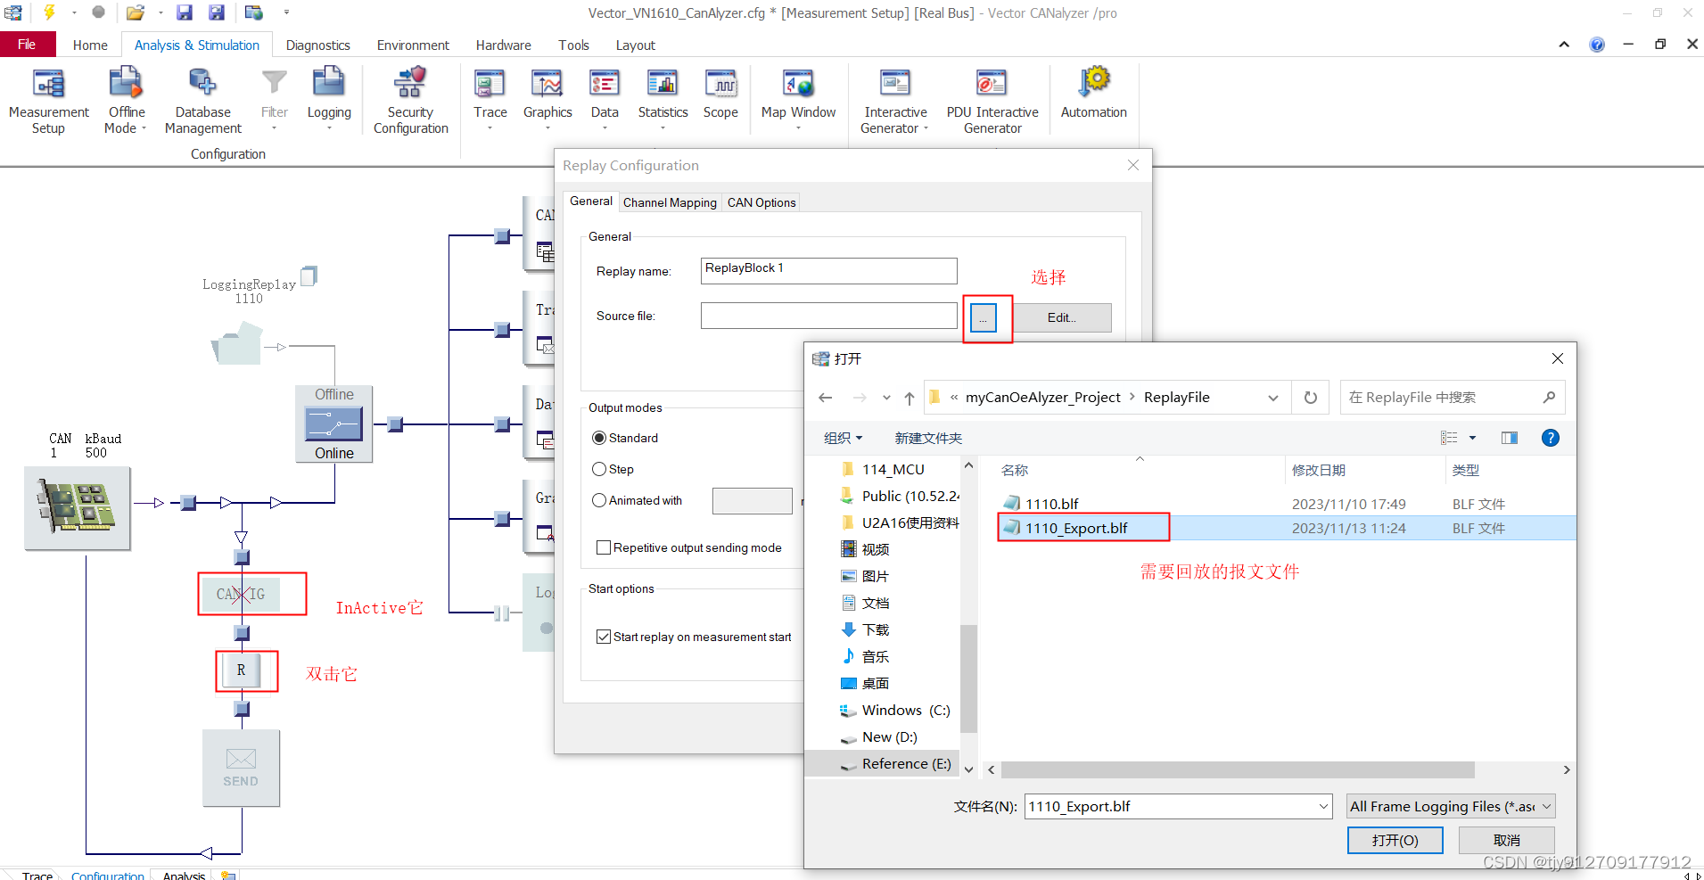Click the horizontal scrollbar in file list
Viewport: 1704px width, 880px height.
tap(1237, 769)
